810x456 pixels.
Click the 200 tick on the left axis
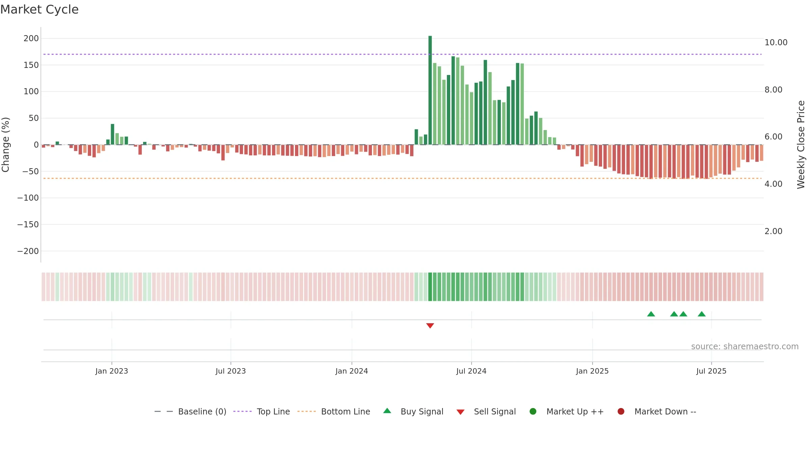(x=31, y=39)
